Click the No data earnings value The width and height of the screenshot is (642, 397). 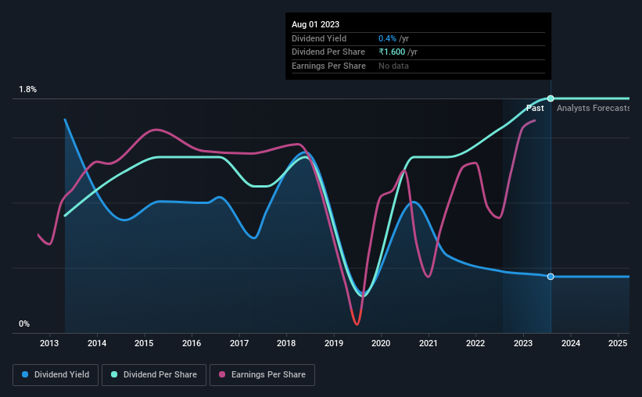point(393,66)
